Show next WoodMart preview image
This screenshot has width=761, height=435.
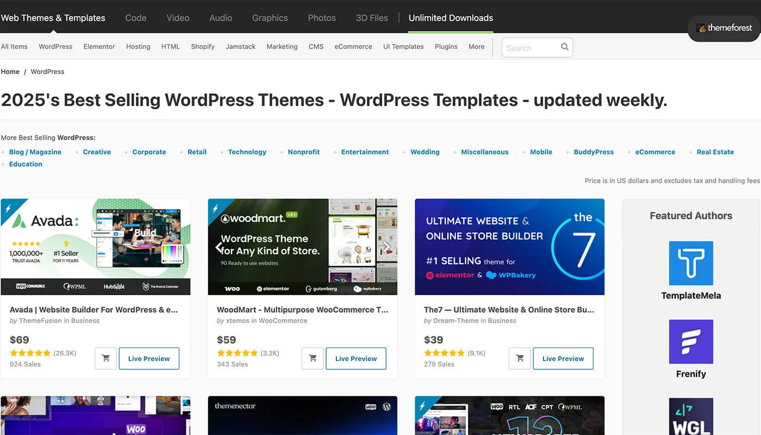tap(386, 247)
